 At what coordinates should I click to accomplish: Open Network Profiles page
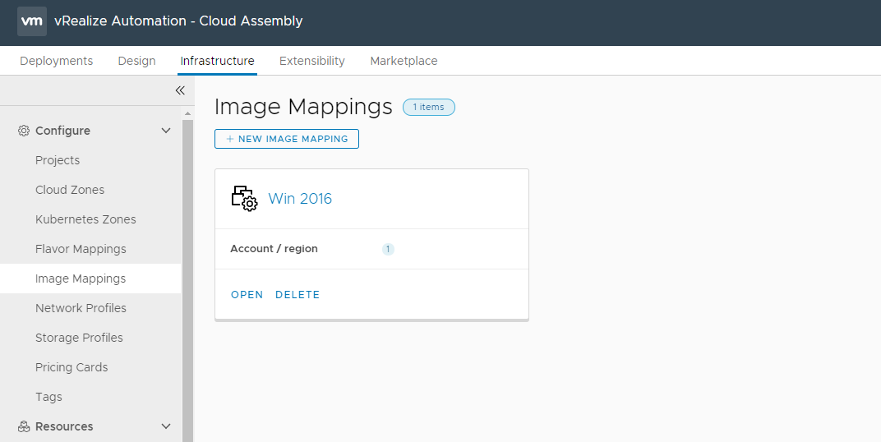tap(81, 308)
